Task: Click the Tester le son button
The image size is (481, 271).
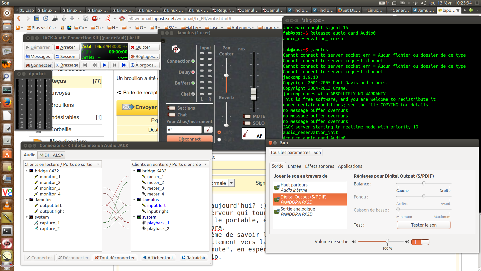Action: [x=424, y=225]
